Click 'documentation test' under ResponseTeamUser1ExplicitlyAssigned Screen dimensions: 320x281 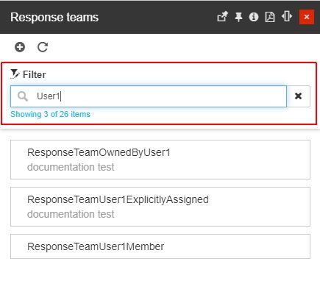(71, 214)
